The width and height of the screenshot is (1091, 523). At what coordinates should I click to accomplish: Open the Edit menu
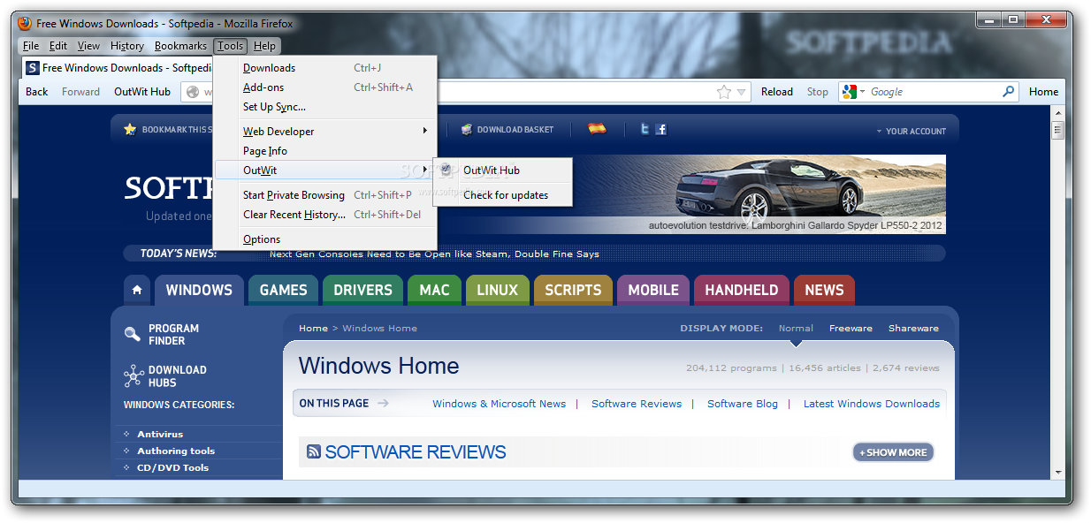[x=58, y=46]
